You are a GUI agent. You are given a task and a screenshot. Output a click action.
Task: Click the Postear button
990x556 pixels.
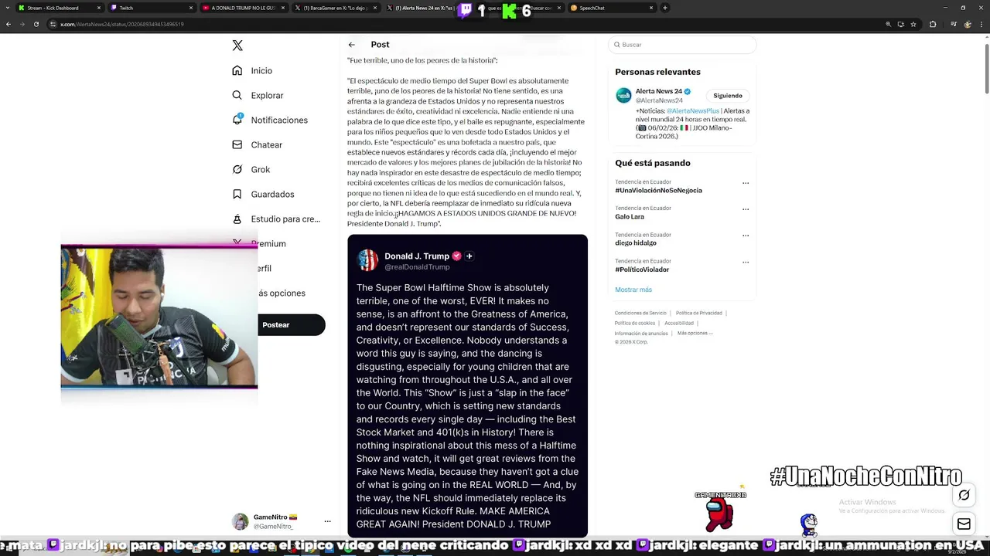[x=291, y=325]
